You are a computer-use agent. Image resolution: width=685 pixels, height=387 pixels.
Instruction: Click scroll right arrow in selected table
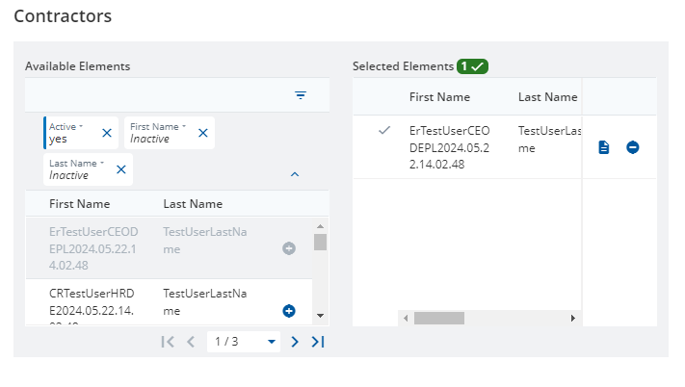coord(572,318)
